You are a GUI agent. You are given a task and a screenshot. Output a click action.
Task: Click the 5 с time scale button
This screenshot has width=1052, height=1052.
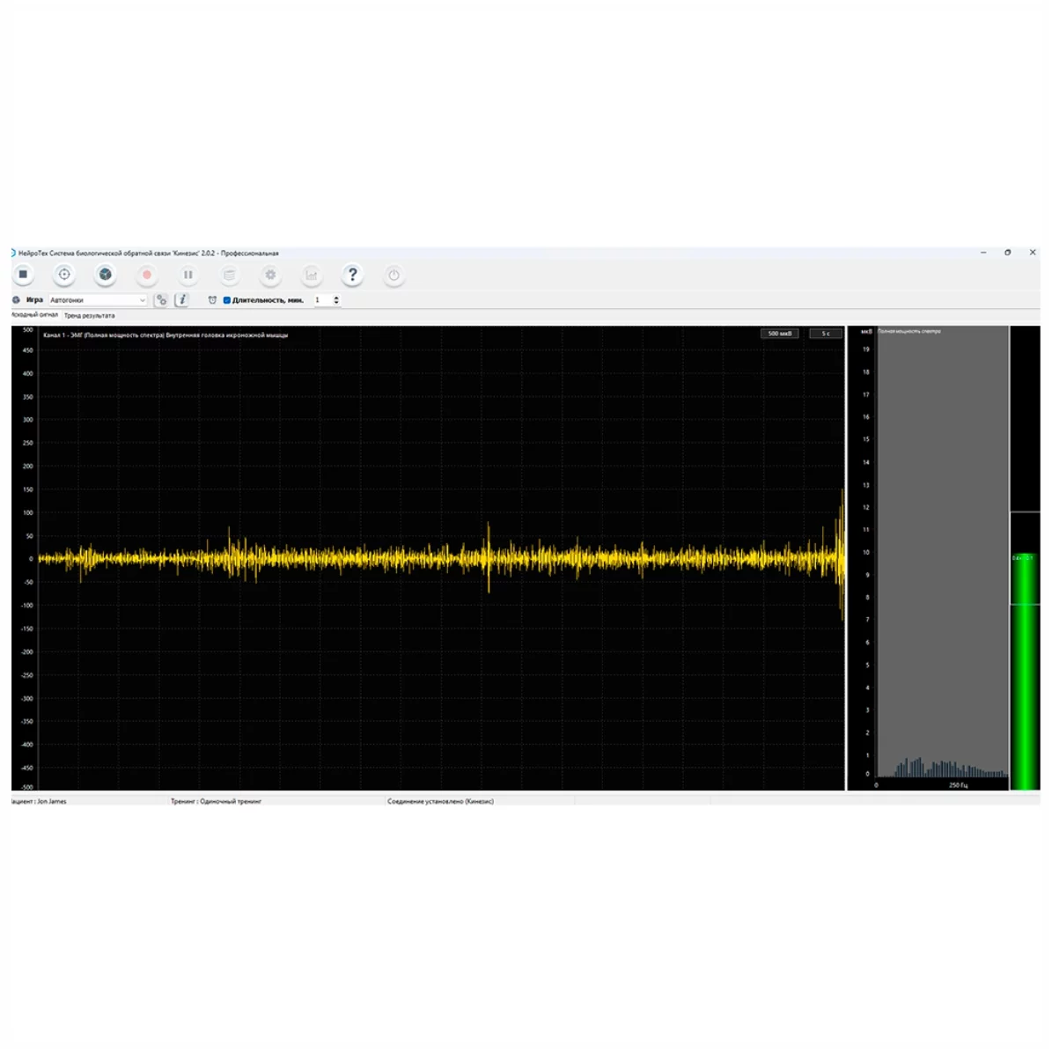pos(826,334)
